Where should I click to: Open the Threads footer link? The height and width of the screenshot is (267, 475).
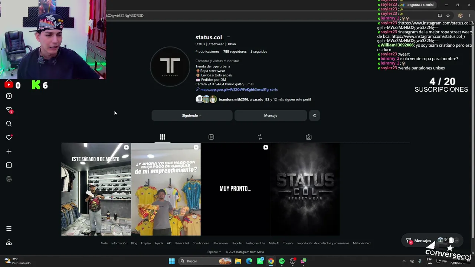[288, 243]
